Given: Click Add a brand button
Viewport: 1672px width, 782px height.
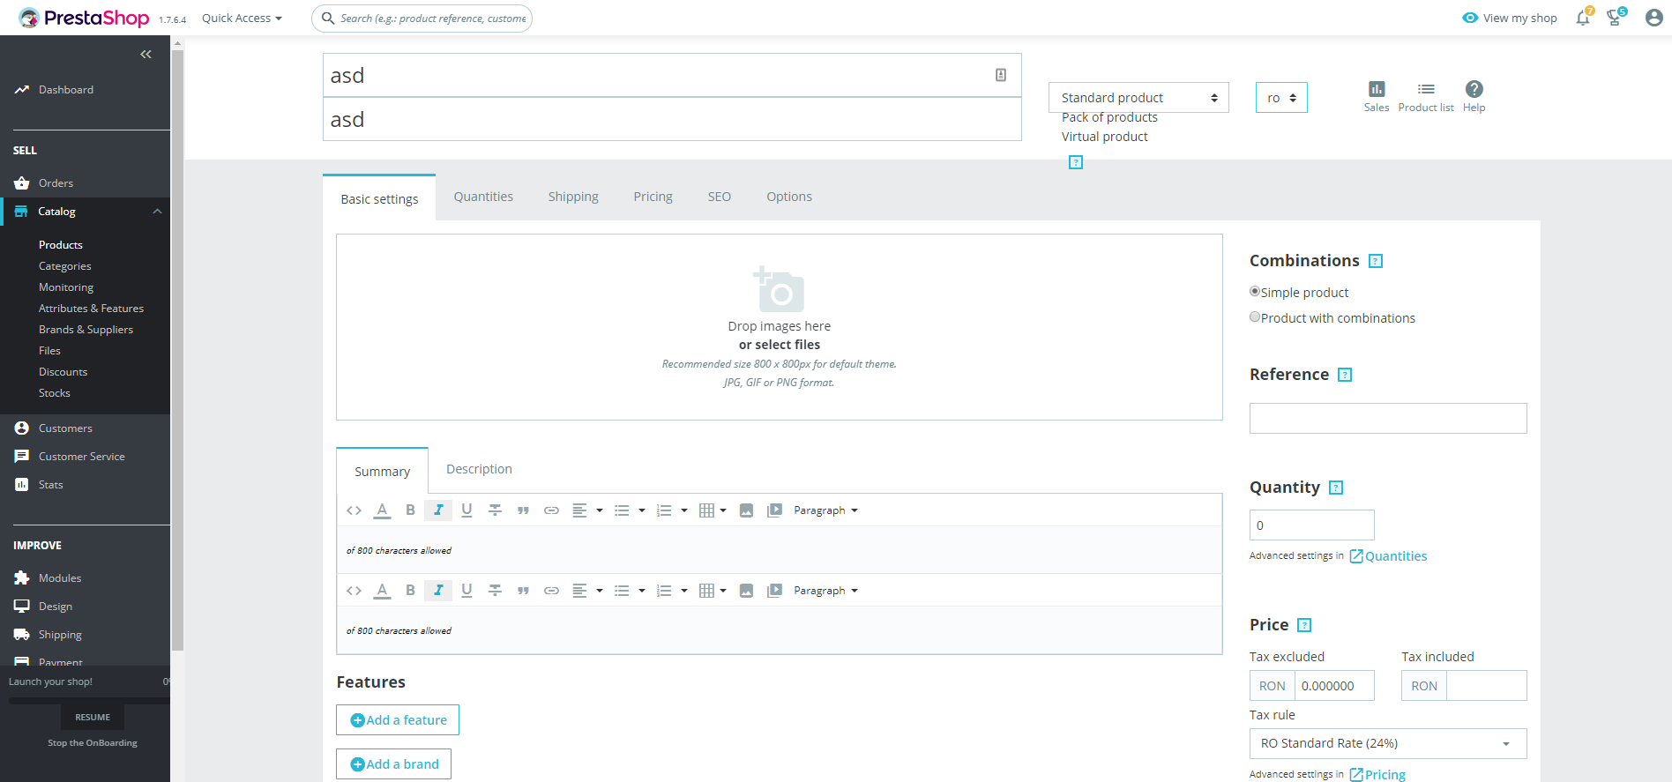Looking at the screenshot, I should [393, 764].
